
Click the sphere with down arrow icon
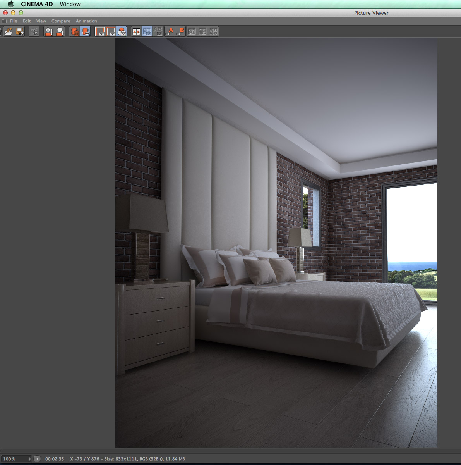pos(60,32)
